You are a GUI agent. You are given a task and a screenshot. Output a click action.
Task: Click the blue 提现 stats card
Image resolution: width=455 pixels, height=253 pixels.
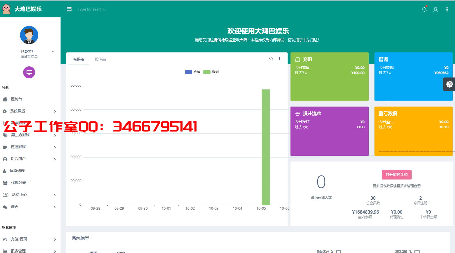(414, 76)
